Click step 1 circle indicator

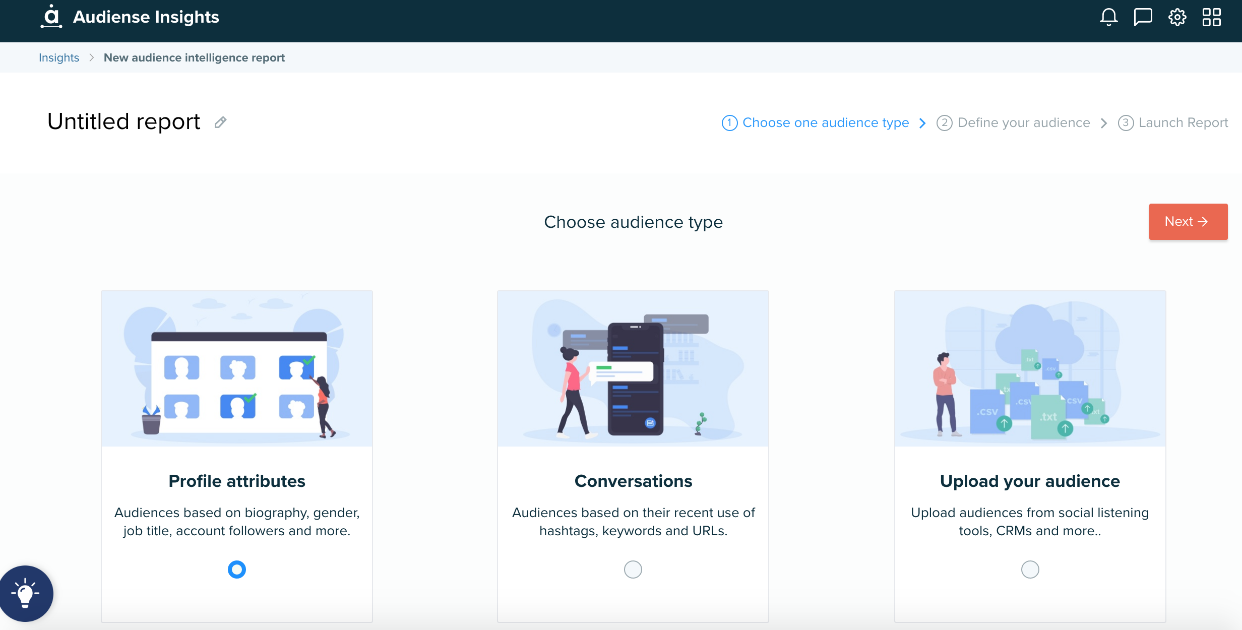[x=729, y=122]
